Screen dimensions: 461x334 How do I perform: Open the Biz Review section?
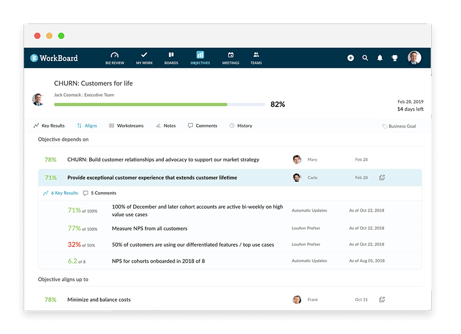tap(114, 57)
